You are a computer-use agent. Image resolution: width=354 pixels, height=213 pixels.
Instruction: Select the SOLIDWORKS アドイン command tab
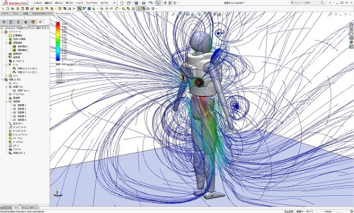click(x=42, y=14)
